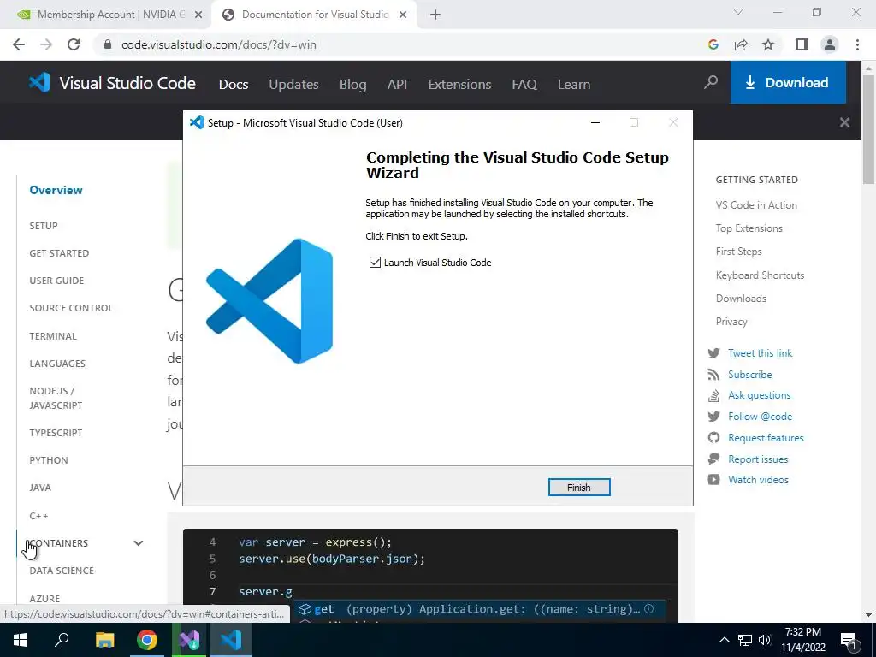Click the Twitter icon beside Follow @code
Screen dimensions: 876x657
pos(714,417)
